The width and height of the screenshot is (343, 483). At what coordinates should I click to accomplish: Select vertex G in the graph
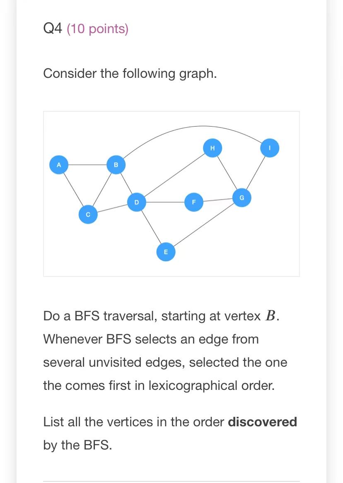click(x=242, y=198)
